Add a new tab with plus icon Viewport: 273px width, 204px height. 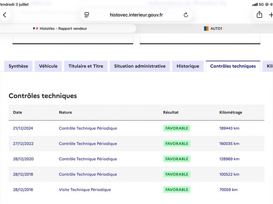point(271,15)
